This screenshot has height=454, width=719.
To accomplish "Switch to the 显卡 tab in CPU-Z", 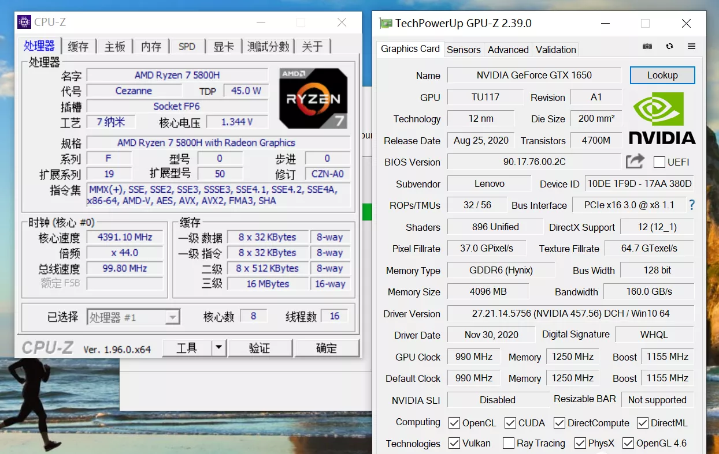I will coord(224,47).
